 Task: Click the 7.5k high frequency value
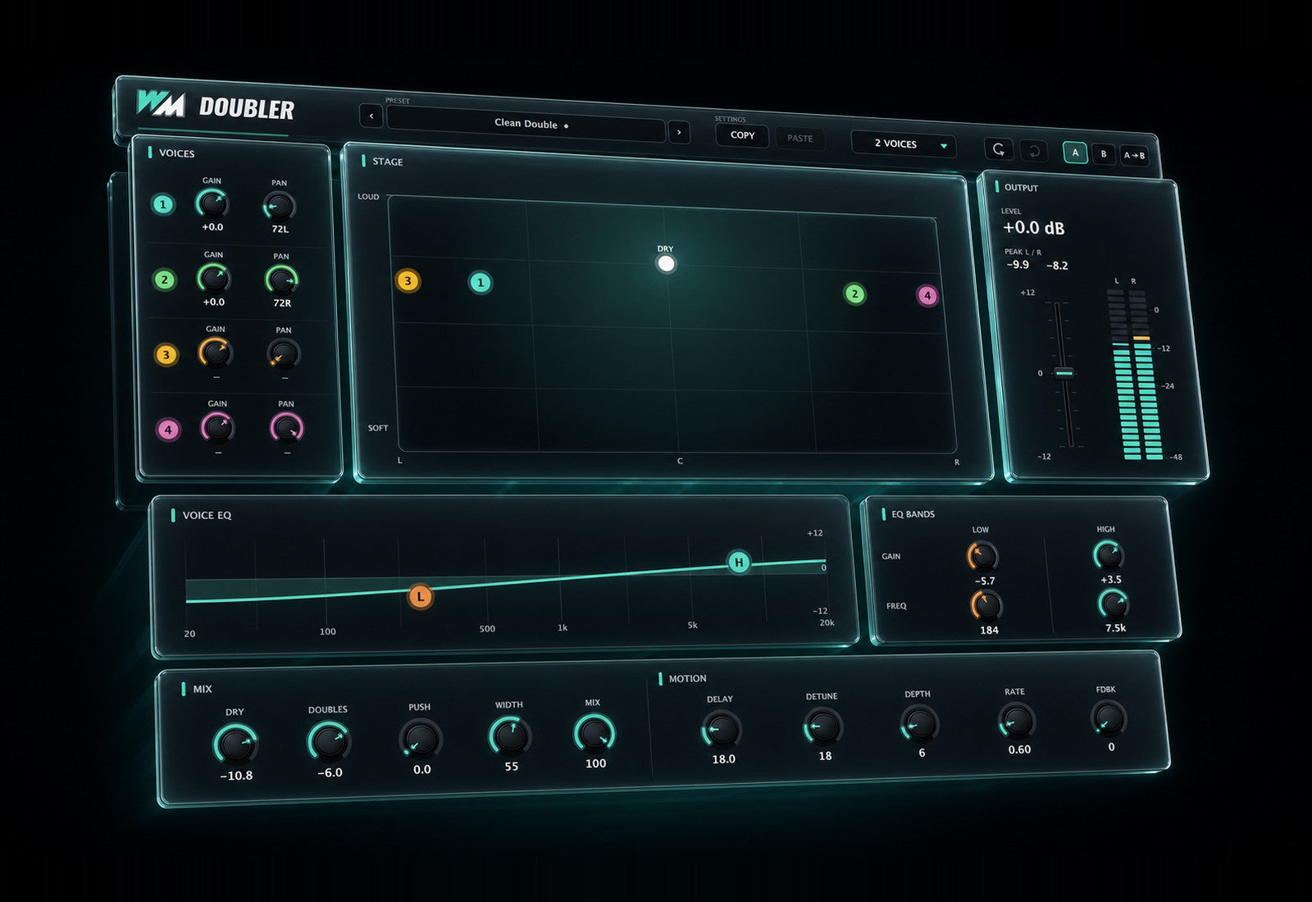coord(1115,628)
